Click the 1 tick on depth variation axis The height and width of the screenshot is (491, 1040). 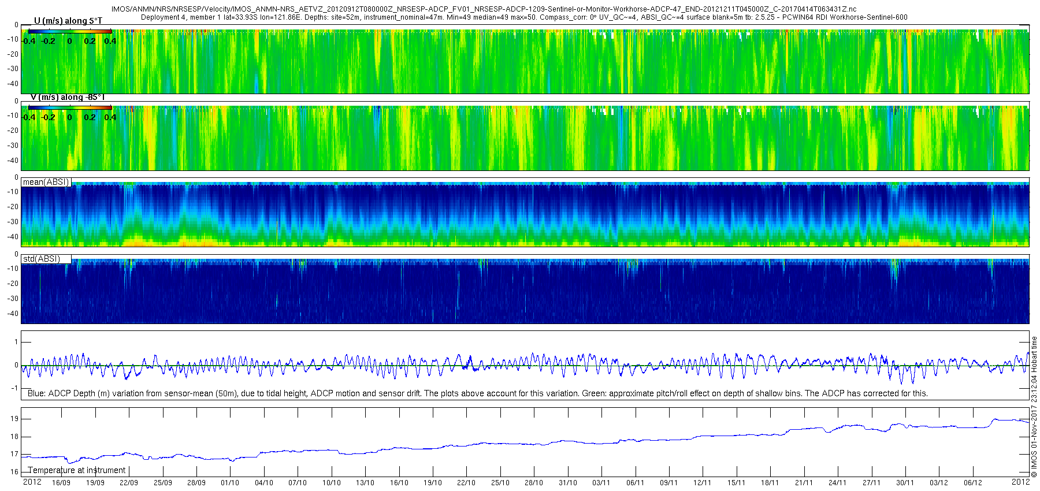[x=16, y=342]
